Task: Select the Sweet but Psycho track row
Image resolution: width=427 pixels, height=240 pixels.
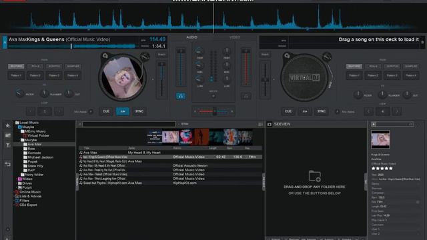Action: [x=171, y=183]
